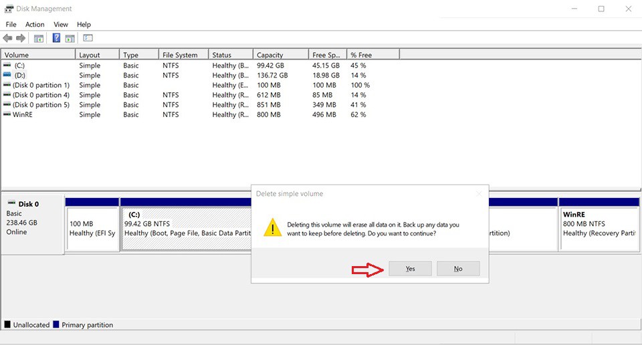Select the 100 MB EFI partition block

tap(92, 228)
